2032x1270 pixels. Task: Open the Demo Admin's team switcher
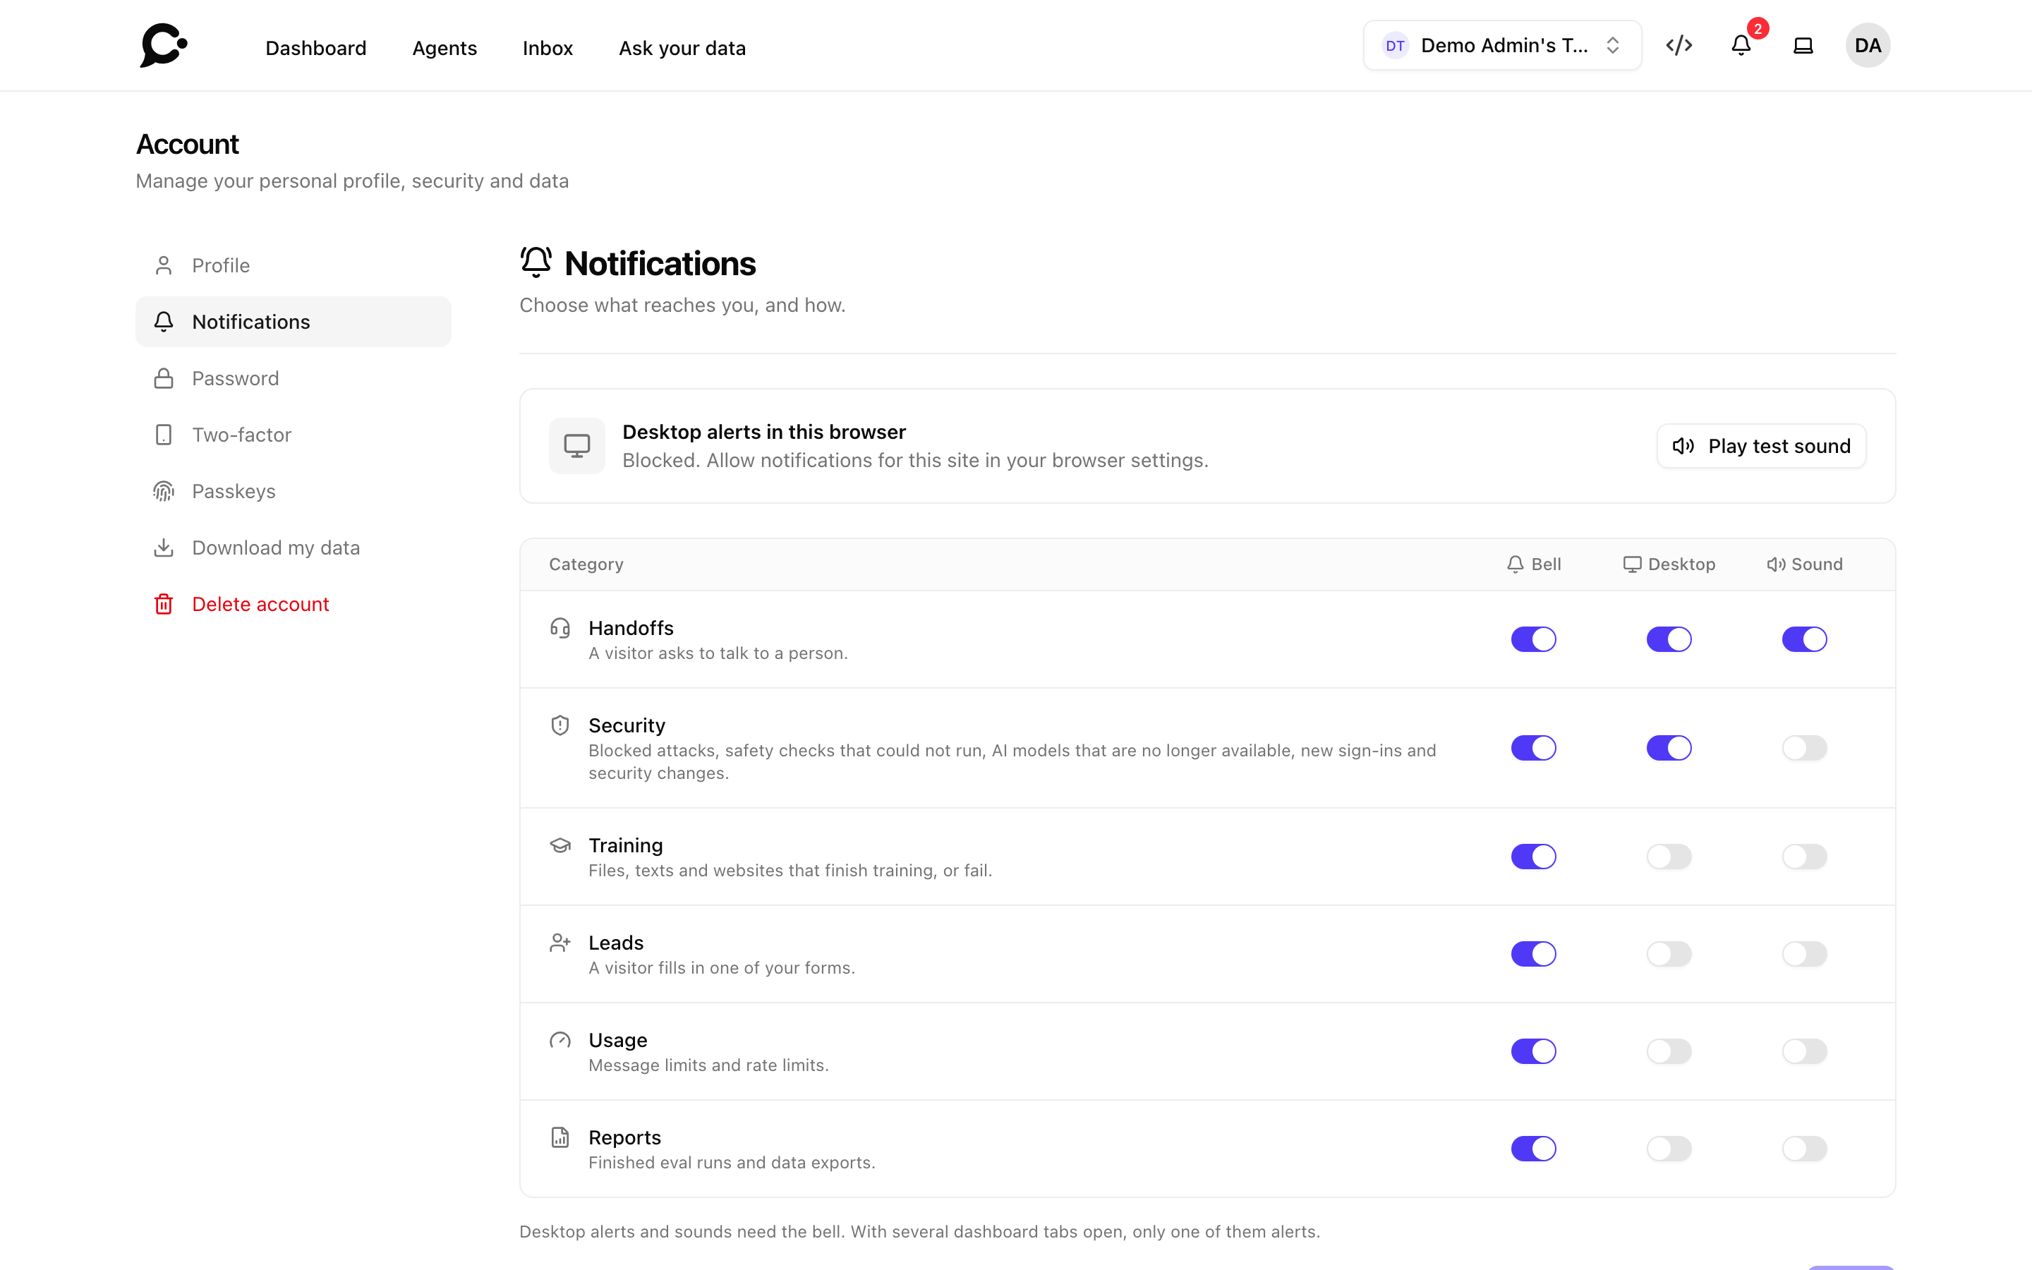pos(1502,45)
